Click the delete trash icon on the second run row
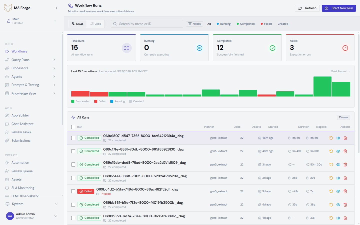This screenshot has height=225, width=360. tap(345, 151)
